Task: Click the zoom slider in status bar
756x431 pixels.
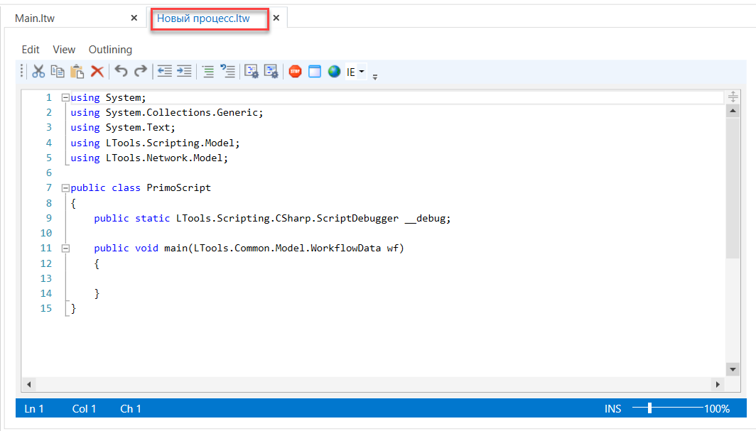Action: point(649,408)
